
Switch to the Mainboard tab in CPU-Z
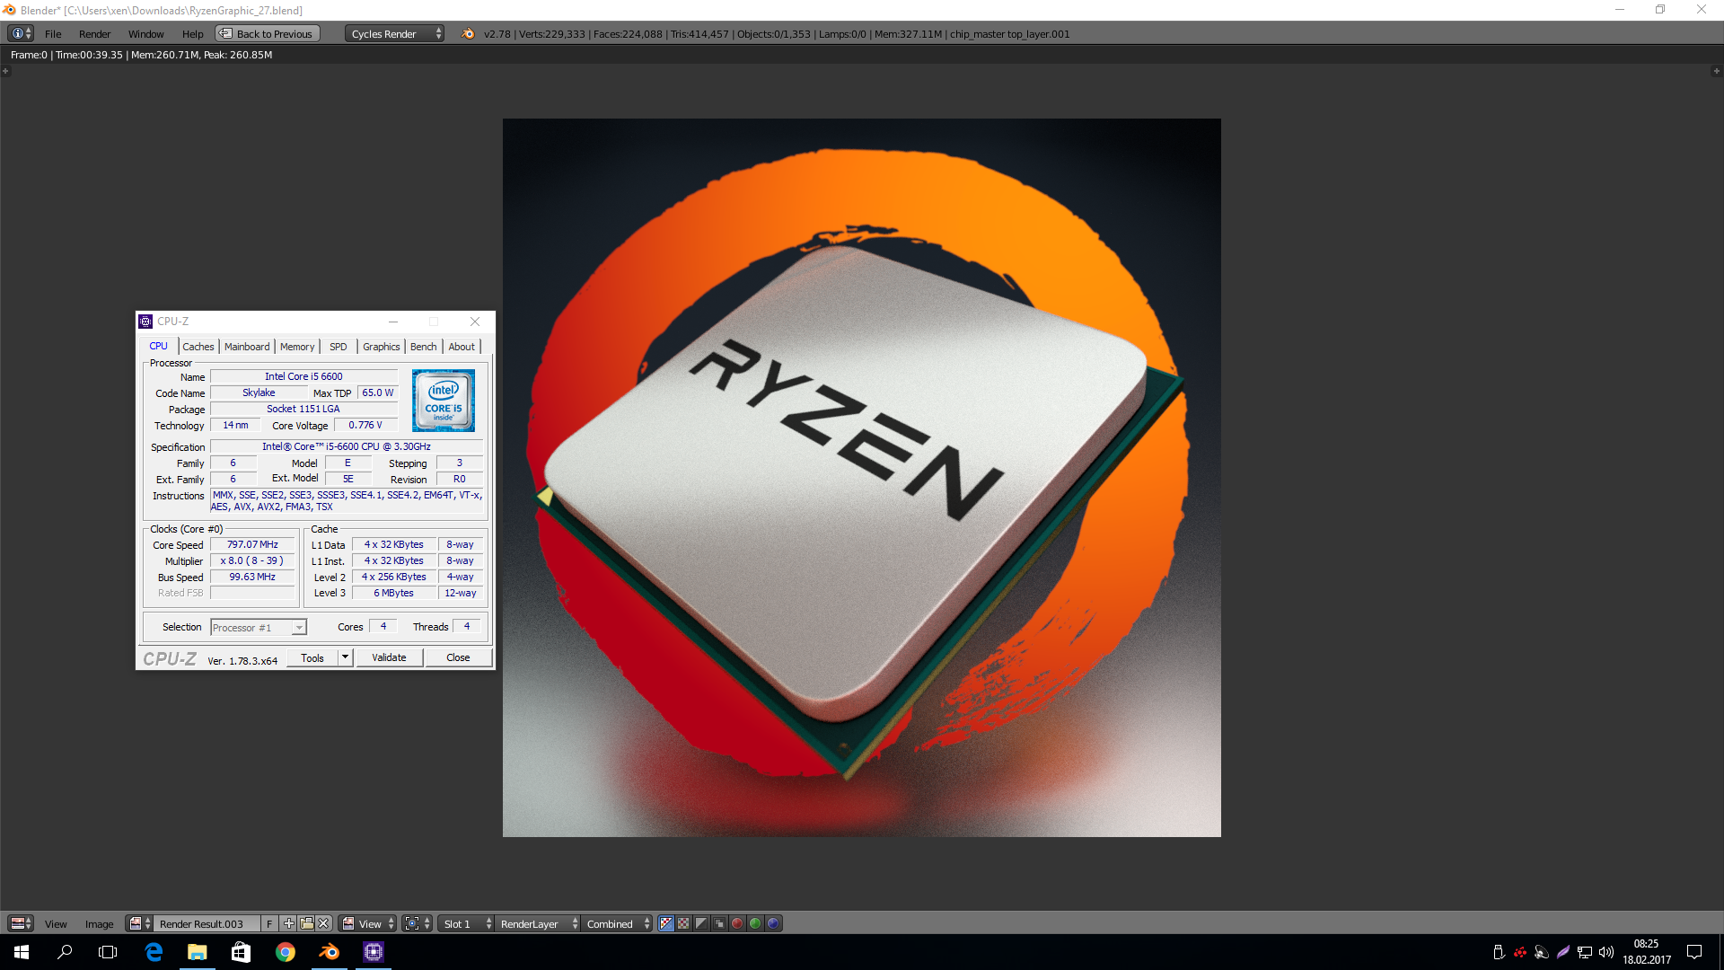[247, 347]
